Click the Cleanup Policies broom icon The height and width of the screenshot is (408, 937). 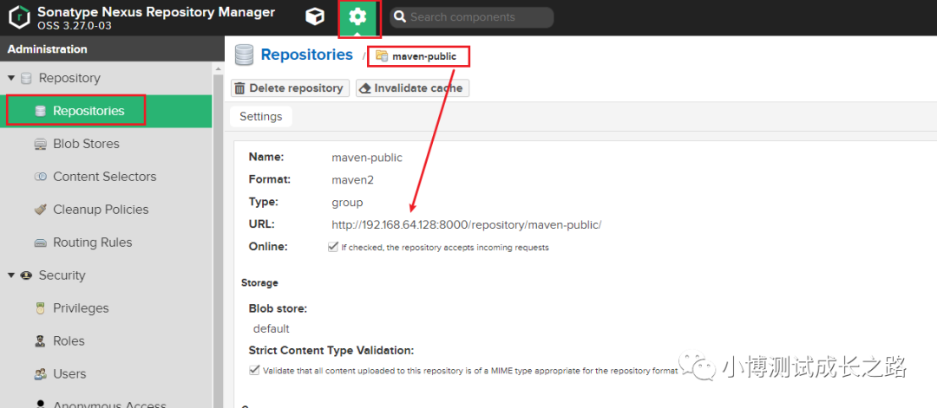[x=40, y=210]
